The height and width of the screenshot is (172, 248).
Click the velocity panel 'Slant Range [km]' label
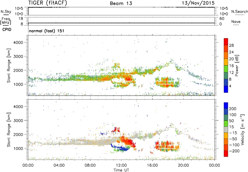pyautogui.click(x=9, y=130)
